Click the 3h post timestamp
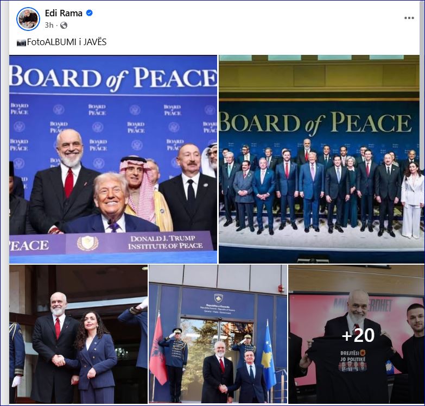425x406 pixels. [49, 25]
